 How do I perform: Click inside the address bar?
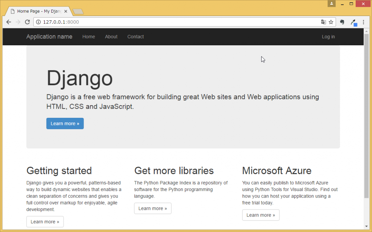[x=145, y=22]
